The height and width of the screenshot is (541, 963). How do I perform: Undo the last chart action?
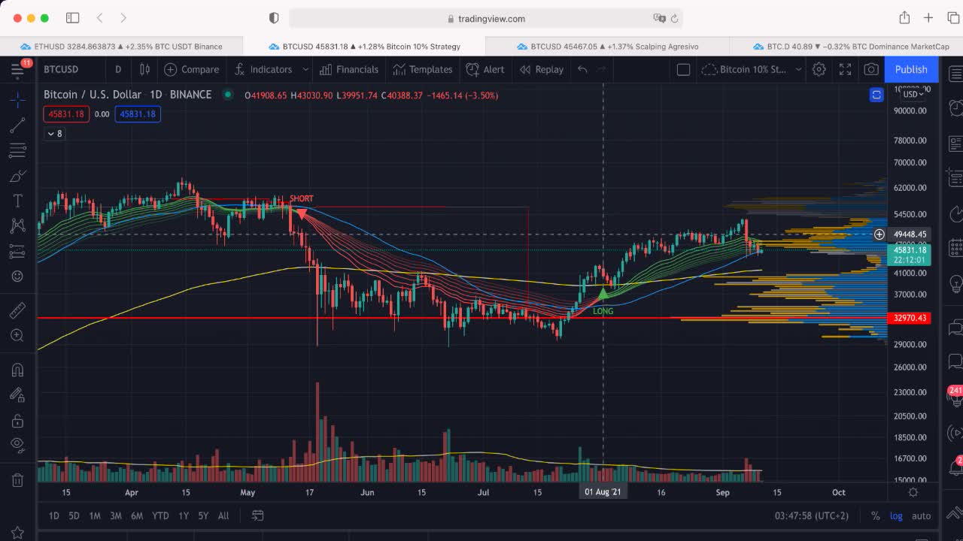point(582,69)
